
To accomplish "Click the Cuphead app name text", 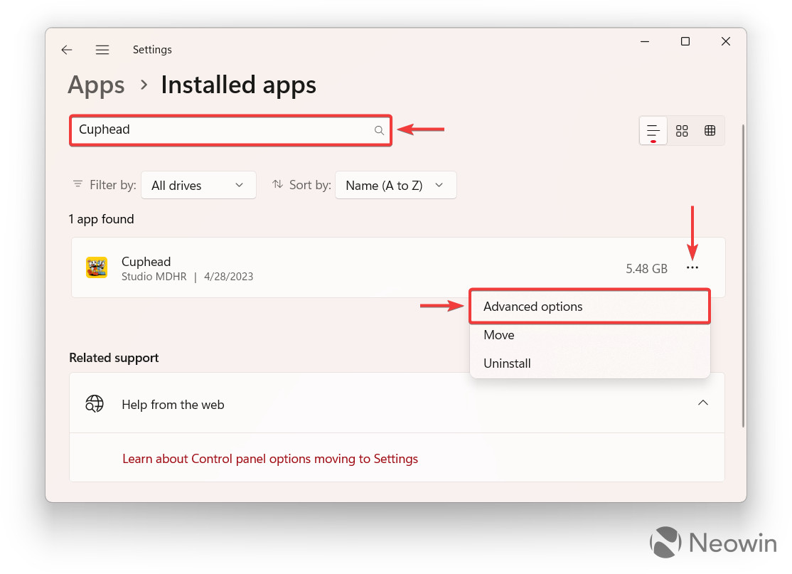I will point(146,262).
